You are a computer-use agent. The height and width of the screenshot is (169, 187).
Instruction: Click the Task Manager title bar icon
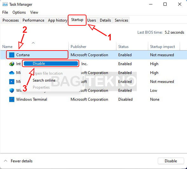(5, 4)
